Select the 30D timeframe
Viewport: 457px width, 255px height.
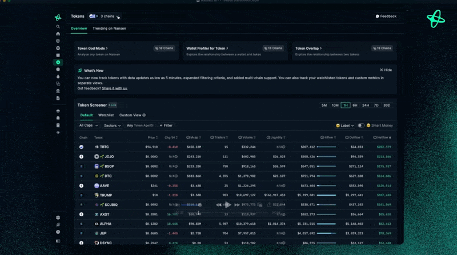pyautogui.click(x=387, y=106)
